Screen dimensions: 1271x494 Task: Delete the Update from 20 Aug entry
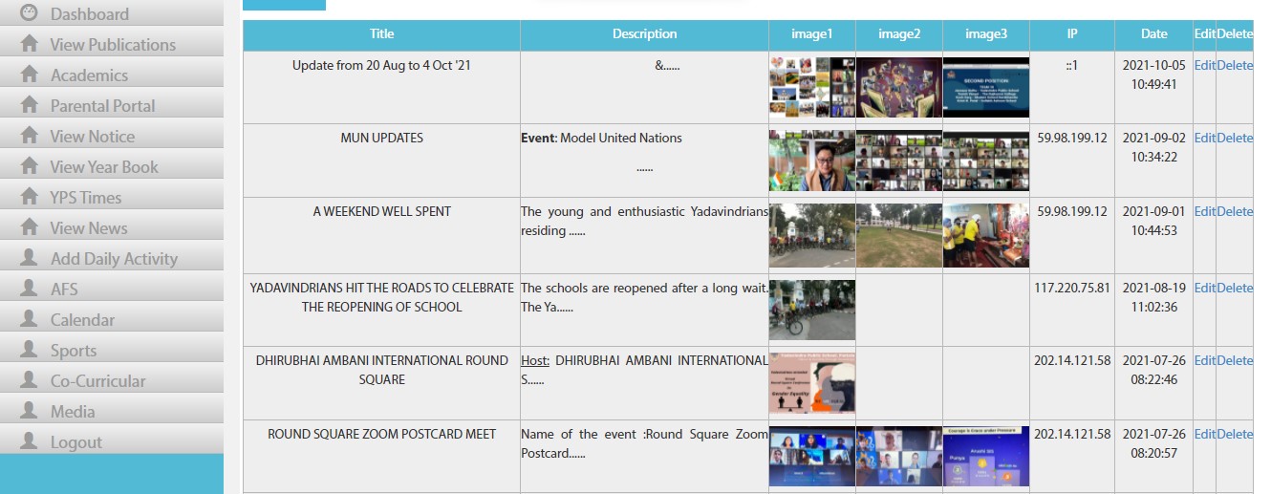click(1235, 65)
